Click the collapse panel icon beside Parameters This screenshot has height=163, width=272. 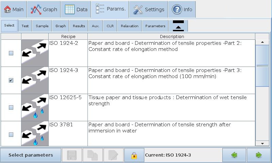coord(178,26)
